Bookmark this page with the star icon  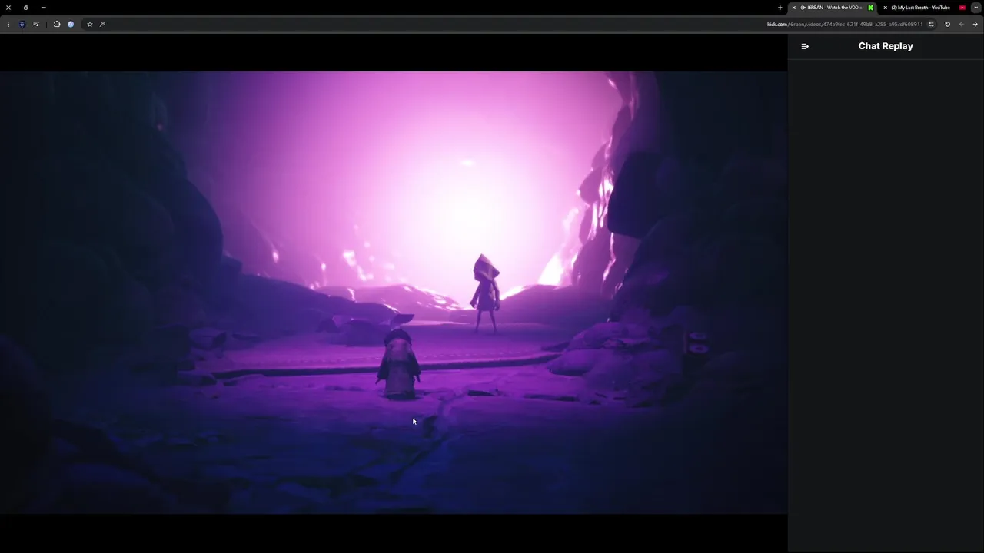tap(89, 24)
